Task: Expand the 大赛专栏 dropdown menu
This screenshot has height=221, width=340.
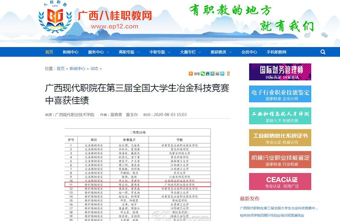Action: click(190, 52)
